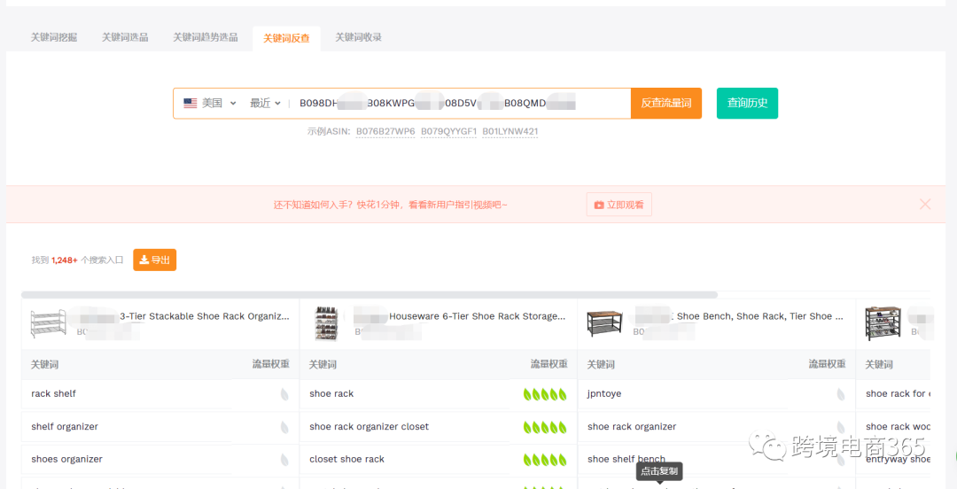Click five-leaf weight rating for "shoe rack"
957x489 pixels.
pos(545,394)
